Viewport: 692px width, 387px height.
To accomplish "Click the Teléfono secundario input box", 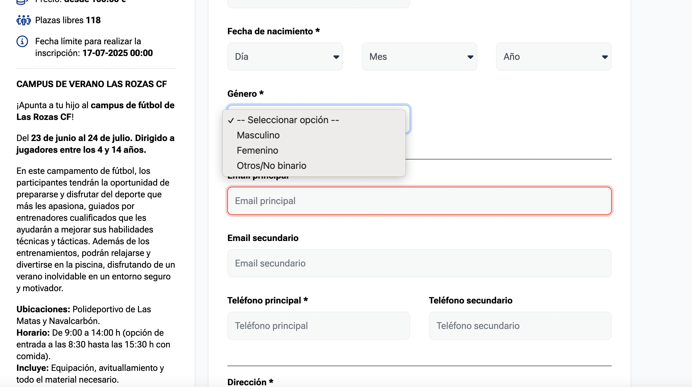I will click(520, 326).
